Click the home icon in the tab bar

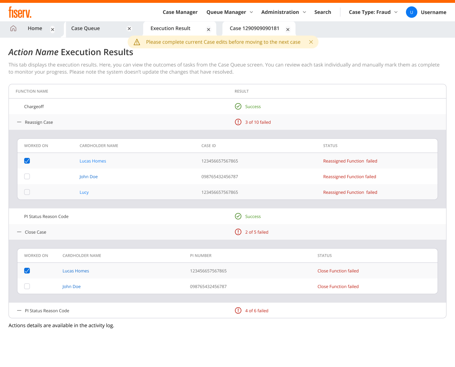(x=14, y=28)
